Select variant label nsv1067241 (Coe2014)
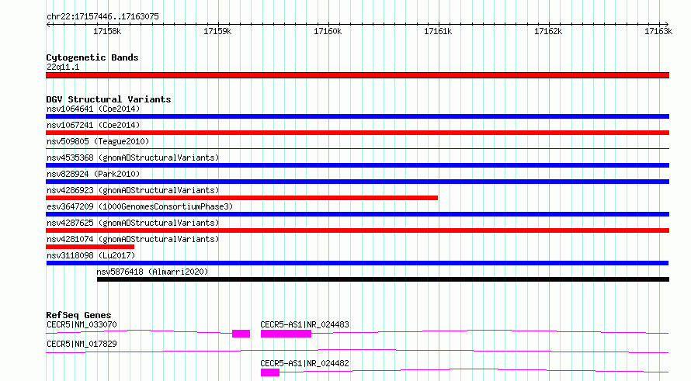691x381 pixels. pos(93,125)
